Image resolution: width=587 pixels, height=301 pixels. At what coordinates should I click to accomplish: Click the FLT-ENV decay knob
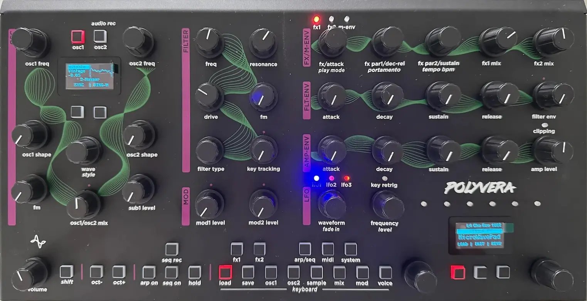click(x=387, y=96)
